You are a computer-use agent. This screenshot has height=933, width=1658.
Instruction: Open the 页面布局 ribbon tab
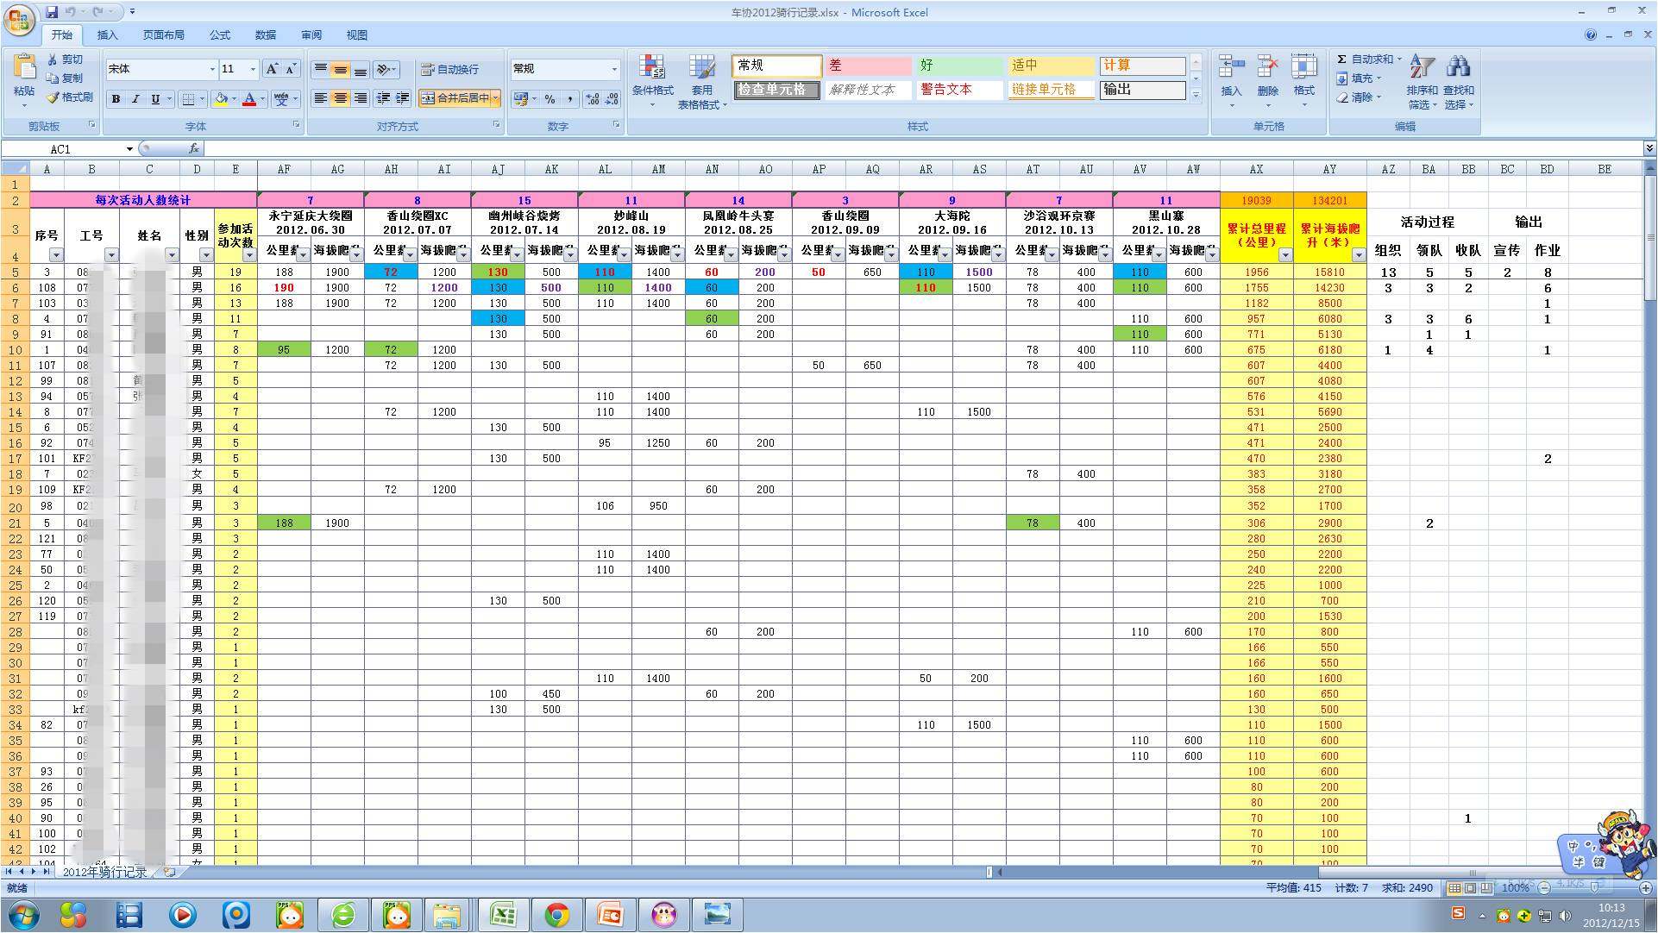(x=163, y=34)
